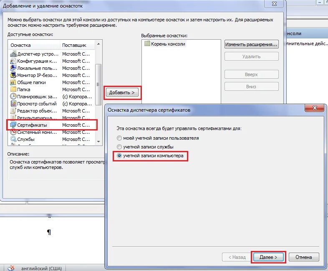
Task: Click the snap-in list scroll up arrow
Action: 98,44
